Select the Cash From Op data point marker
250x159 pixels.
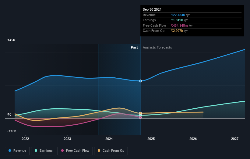click(x=140, y=113)
